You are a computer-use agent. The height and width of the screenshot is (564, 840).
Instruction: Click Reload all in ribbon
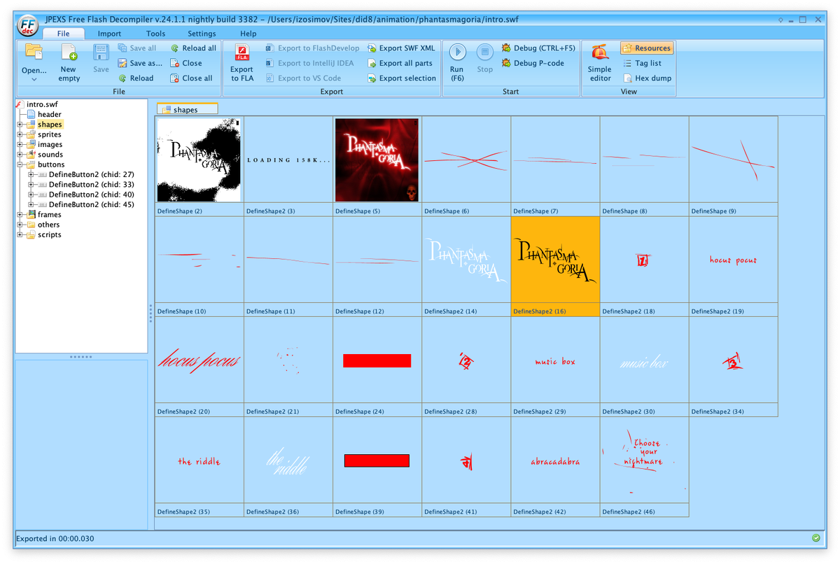coord(193,48)
